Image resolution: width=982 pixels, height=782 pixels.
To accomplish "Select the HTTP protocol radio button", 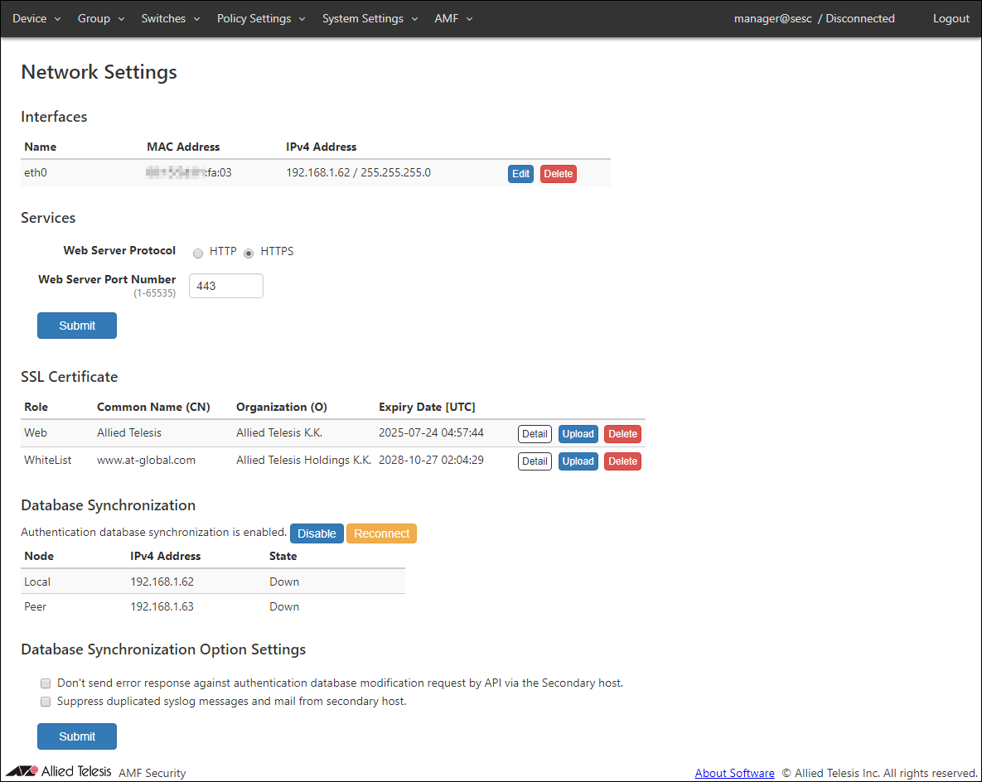I will [198, 253].
